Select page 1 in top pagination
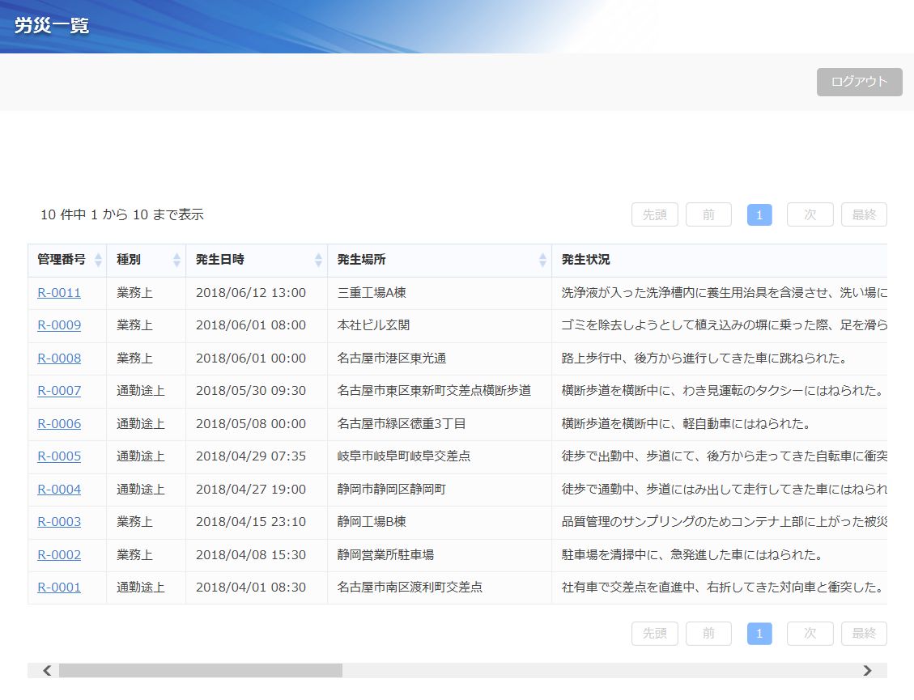The height and width of the screenshot is (700, 914). click(x=759, y=214)
